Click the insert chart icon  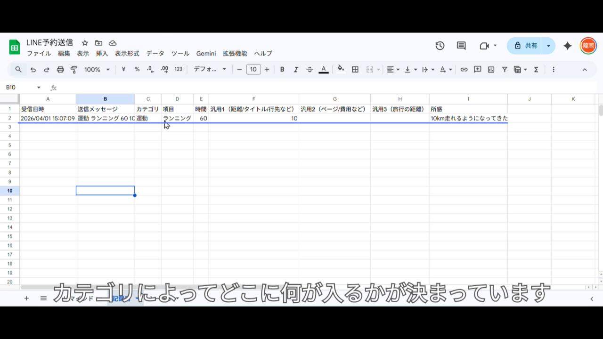tap(491, 70)
